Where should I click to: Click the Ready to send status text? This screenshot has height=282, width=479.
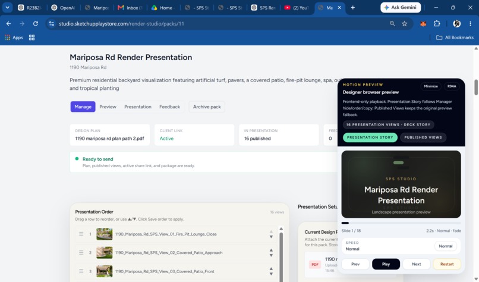(x=97, y=159)
